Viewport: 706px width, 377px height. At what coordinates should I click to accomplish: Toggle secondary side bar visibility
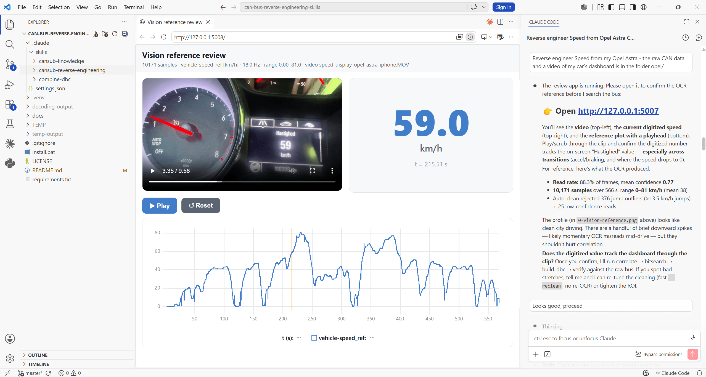pyautogui.click(x=633, y=7)
